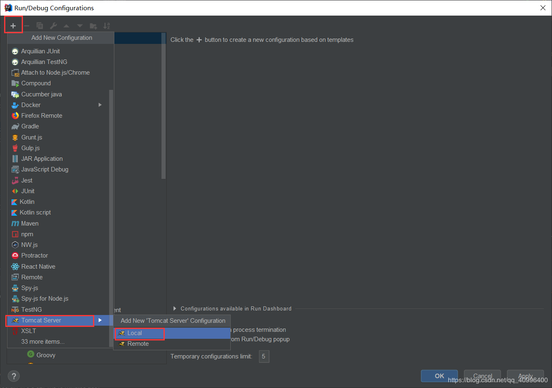
Task: Click the Kotlin script icon
Action: 14,212
